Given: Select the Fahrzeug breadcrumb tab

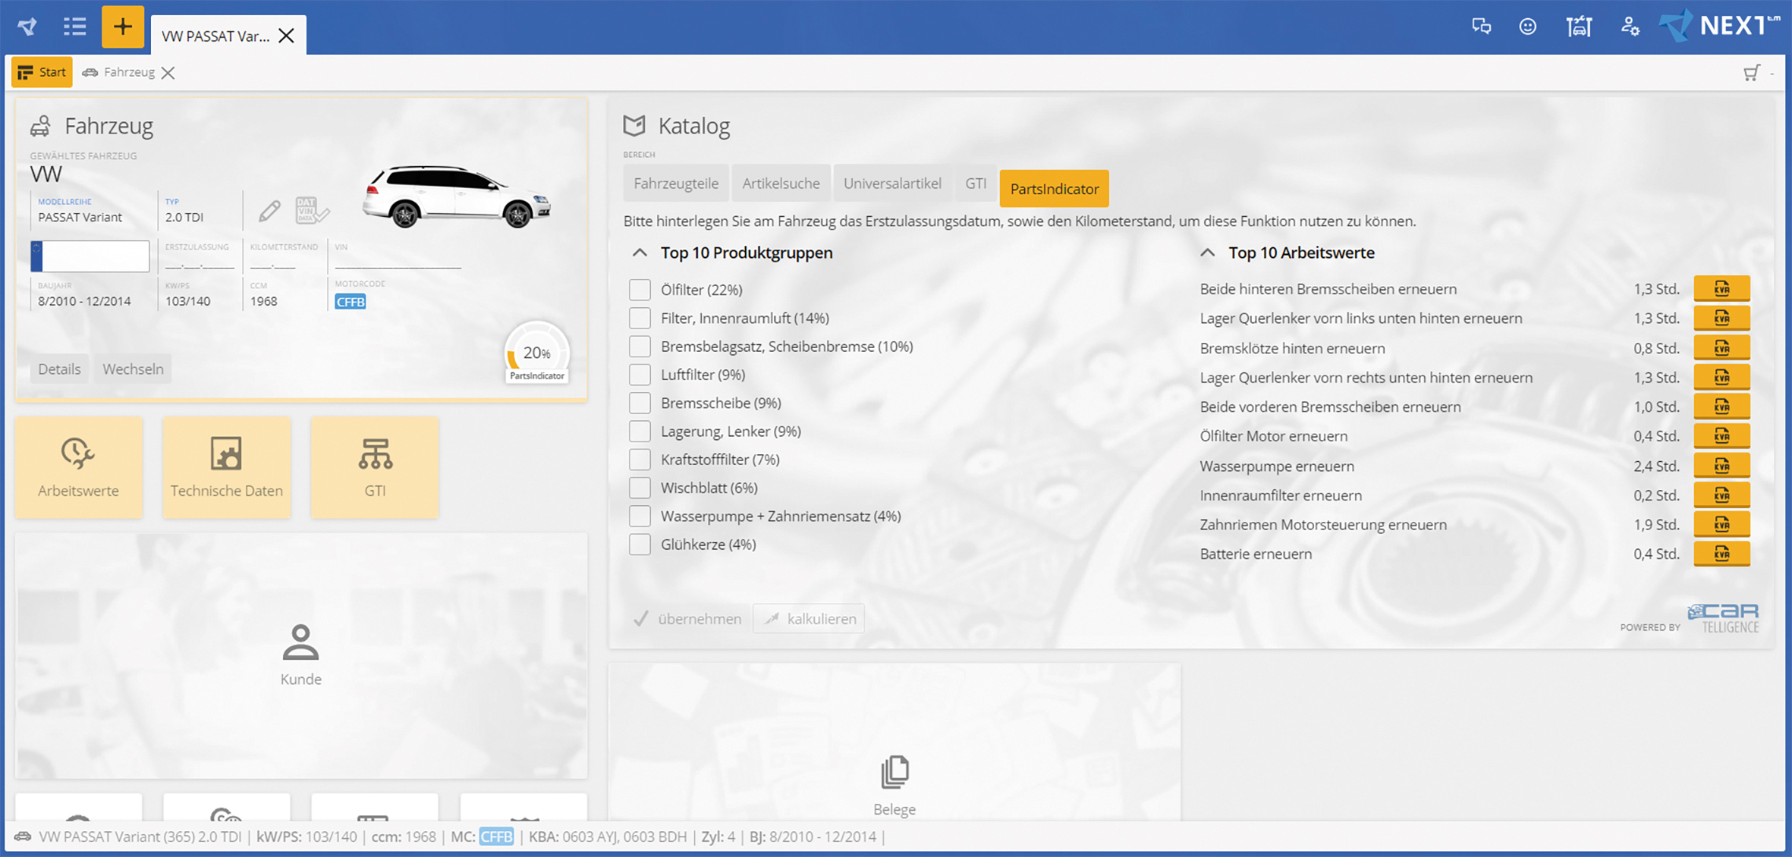Looking at the screenshot, I should pos(119,72).
